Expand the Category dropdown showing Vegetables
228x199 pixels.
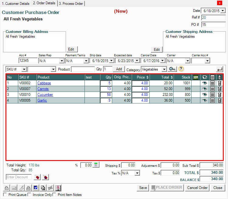pyautogui.click(x=164, y=69)
